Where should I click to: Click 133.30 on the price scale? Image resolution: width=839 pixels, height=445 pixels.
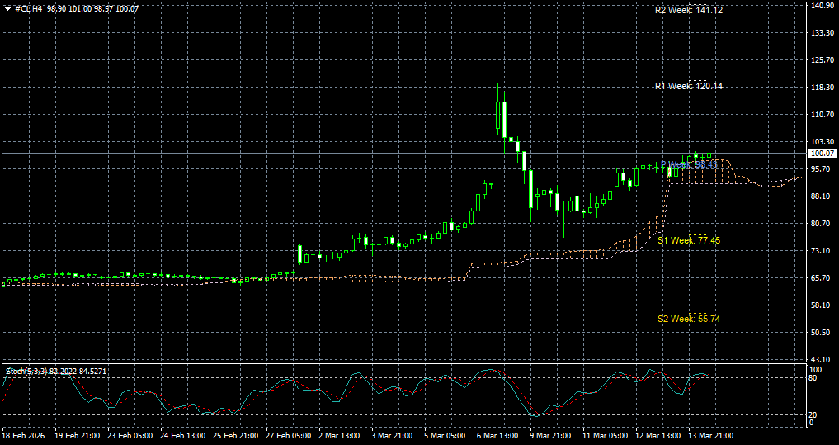(x=822, y=33)
